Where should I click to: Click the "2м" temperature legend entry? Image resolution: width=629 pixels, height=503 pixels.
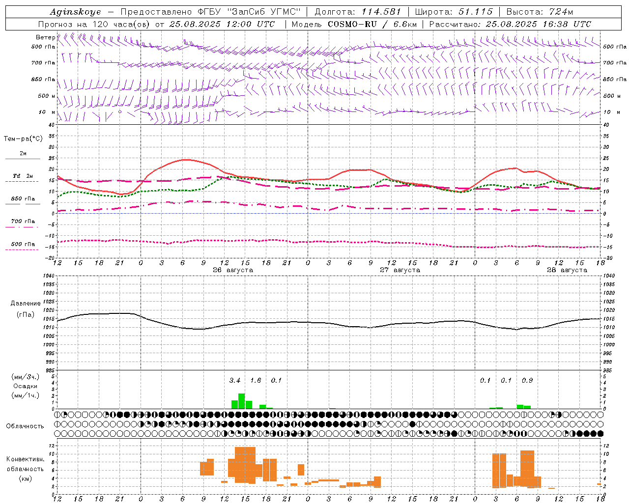tap(23, 153)
